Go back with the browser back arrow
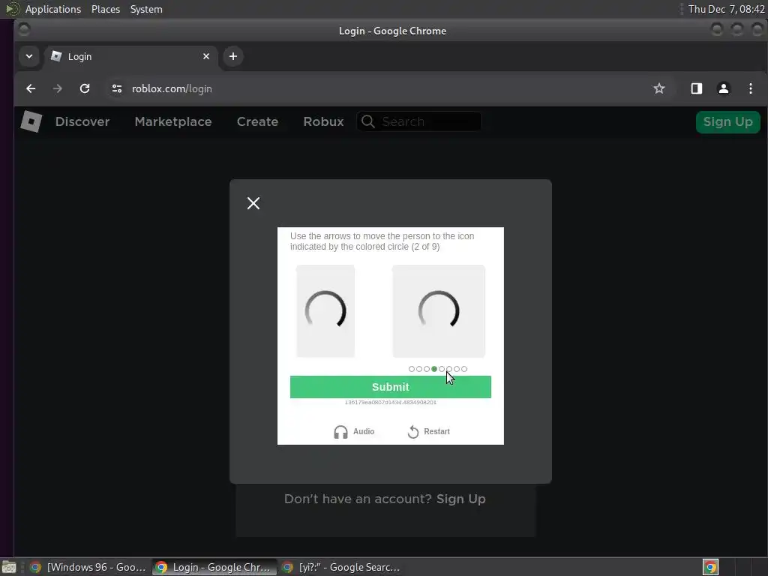 pos(31,88)
